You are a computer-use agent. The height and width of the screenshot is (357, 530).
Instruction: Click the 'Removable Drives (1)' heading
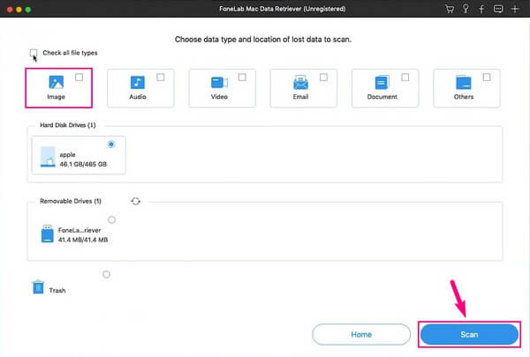click(x=71, y=201)
